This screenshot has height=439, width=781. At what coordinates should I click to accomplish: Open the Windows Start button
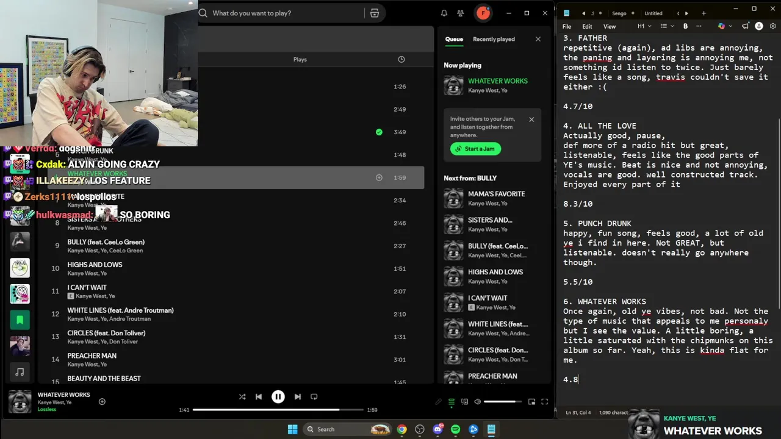pos(292,429)
